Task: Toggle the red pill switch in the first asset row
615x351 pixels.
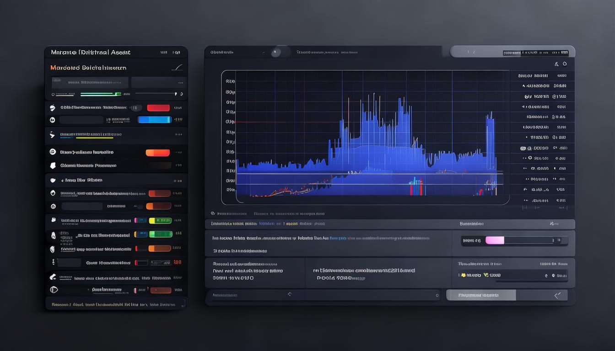Action: click(x=158, y=108)
